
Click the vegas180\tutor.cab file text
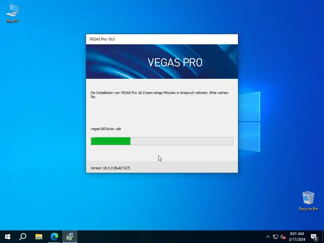click(106, 129)
